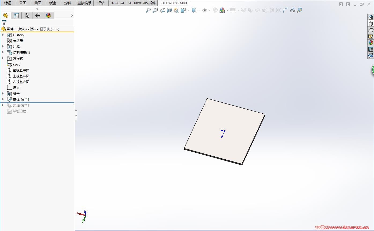Expand the 基体-法兰1 feature
This screenshot has width=374, height=231.
[x=3, y=99]
